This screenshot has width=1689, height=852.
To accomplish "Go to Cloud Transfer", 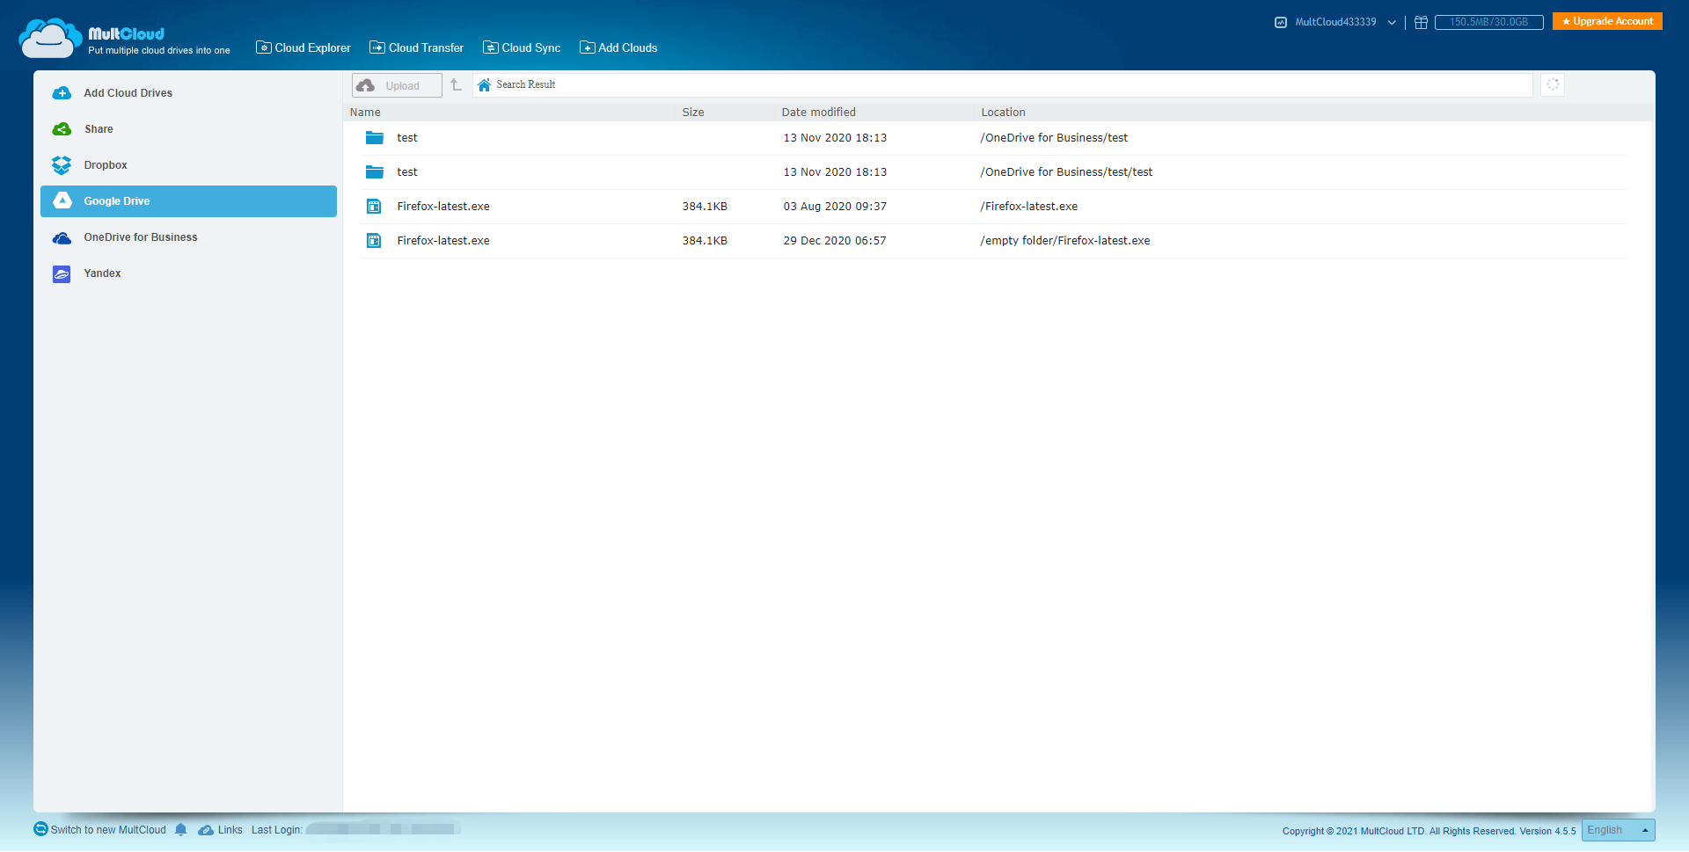I will pos(417,48).
